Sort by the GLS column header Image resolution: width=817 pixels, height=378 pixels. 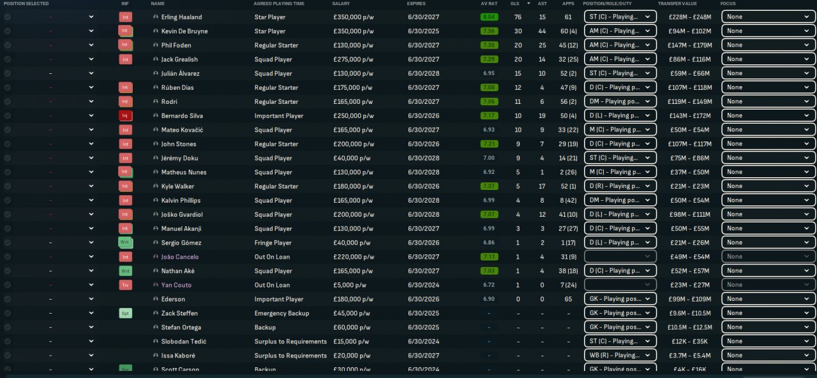pos(514,4)
